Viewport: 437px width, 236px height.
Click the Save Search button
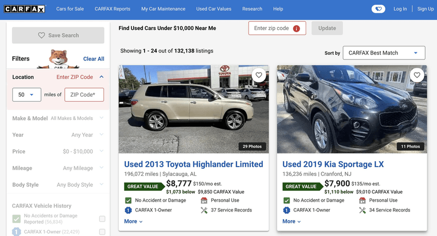(58, 36)
